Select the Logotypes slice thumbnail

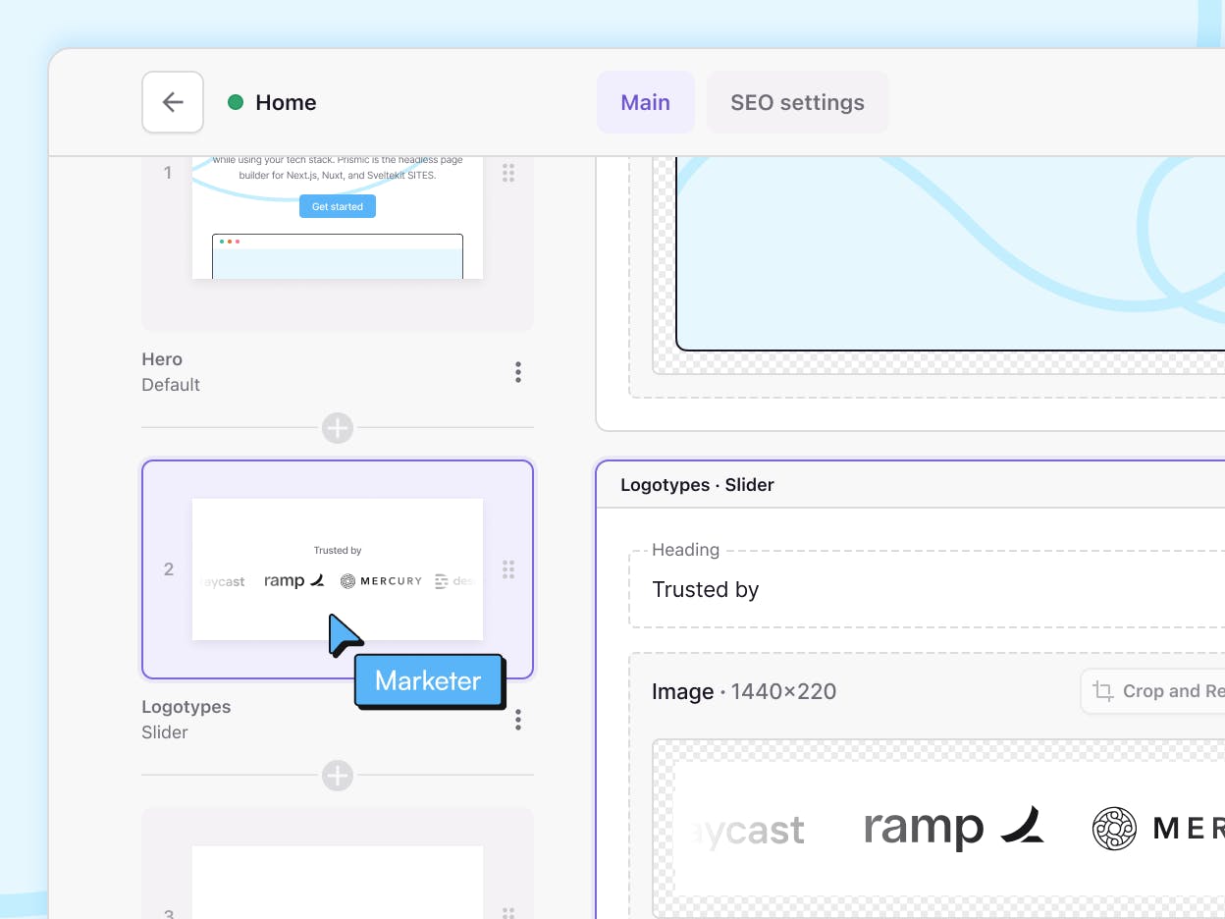[x=338, y=569]
